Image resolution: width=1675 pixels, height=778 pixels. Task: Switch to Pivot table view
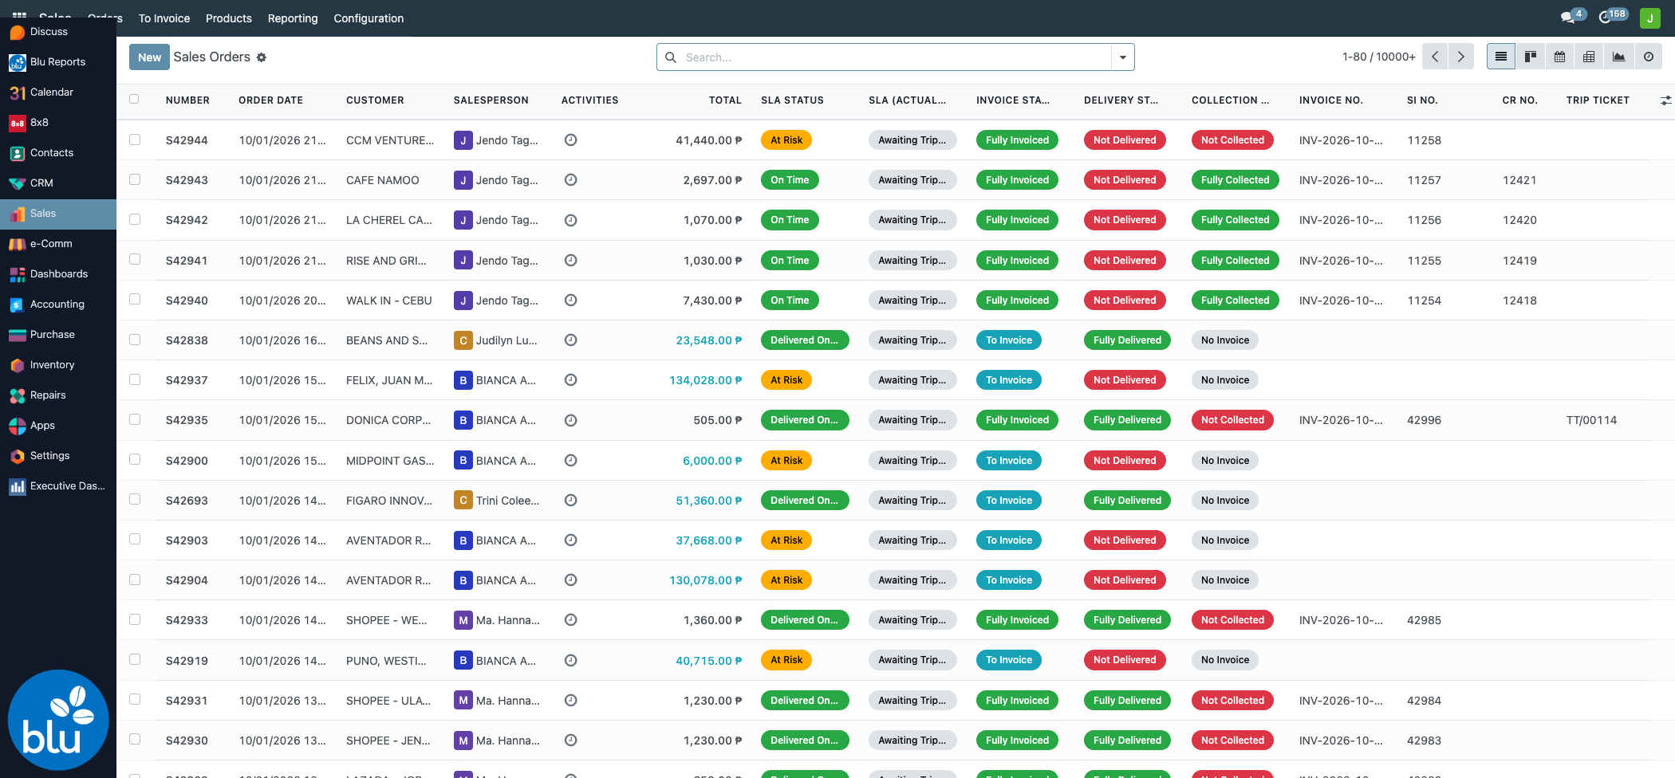point(1589,57)
